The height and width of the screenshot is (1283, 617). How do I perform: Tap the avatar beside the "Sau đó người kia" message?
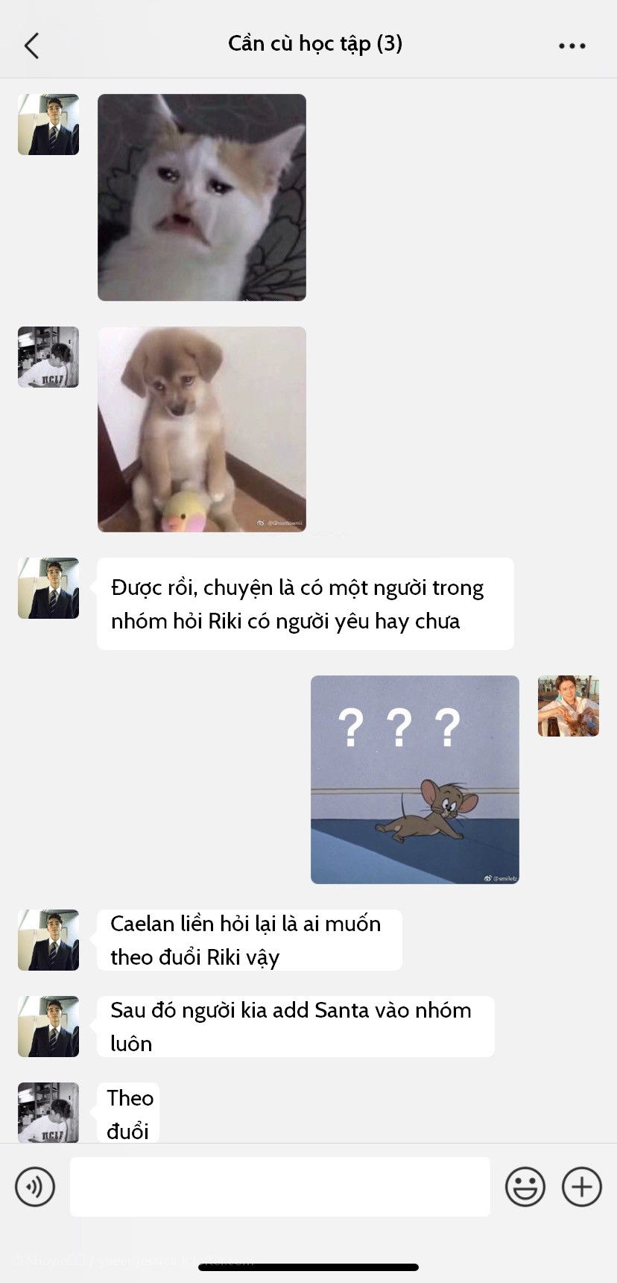click(x=48, y=1027)
